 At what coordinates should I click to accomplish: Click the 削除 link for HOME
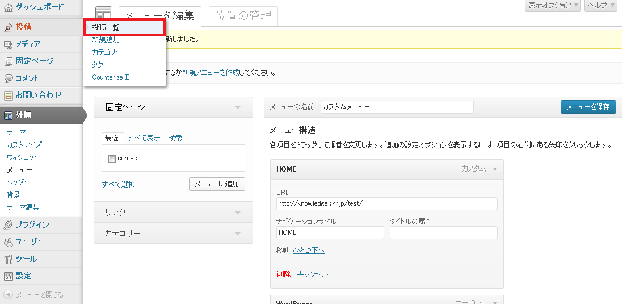[x=284, y=274]
